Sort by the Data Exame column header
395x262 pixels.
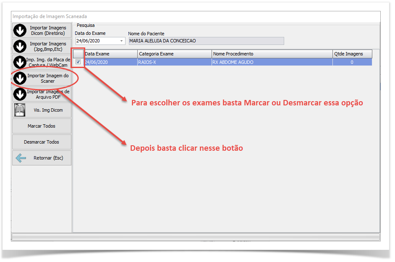click(110, 54)
